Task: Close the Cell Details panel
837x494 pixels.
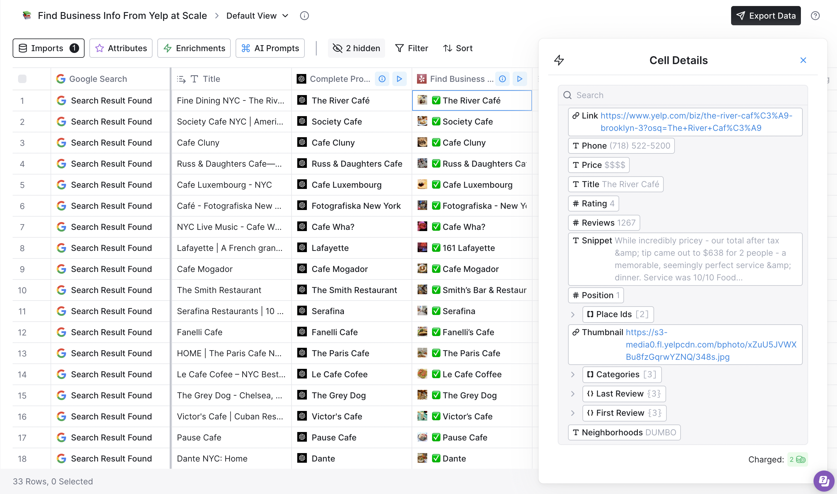Action: tap(803, 60)
